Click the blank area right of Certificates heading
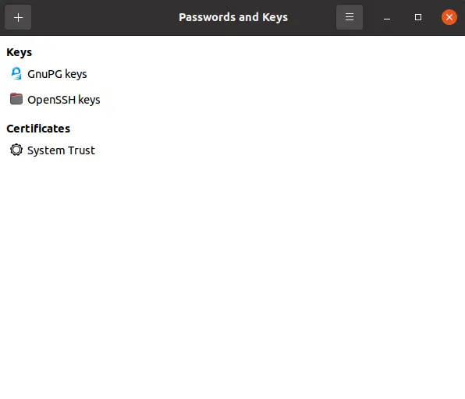The width and height of the screenshot is (465, 399). (x=267, y=129)
